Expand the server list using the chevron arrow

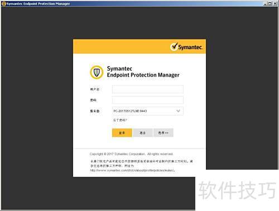178,111
